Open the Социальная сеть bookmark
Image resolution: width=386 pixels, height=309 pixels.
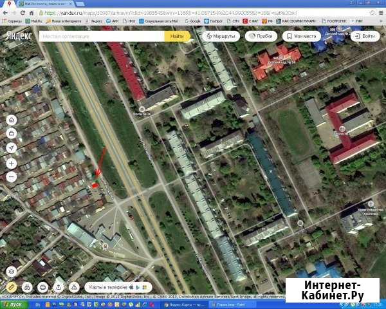point(159,21)
